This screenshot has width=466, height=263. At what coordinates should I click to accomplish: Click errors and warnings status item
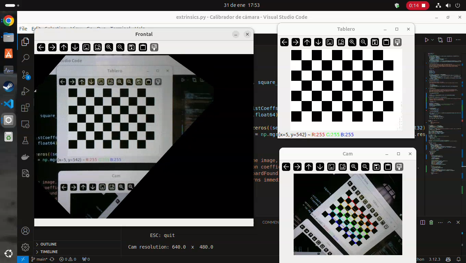click(68, 259)
